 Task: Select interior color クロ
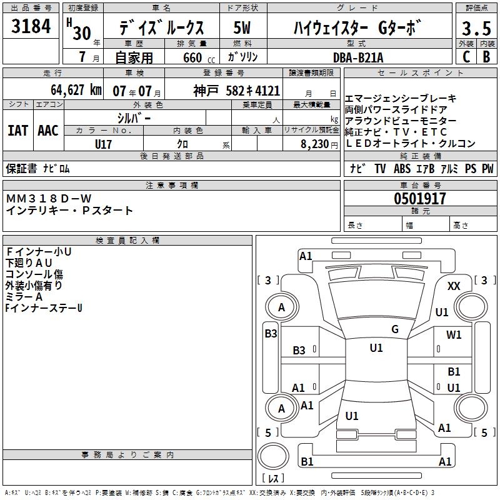(182, 144)
